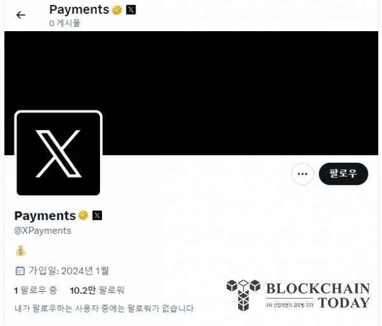Click the @XPayments handle text
The width and height of the screenshot is (382, 326).
tap(43, 231)
